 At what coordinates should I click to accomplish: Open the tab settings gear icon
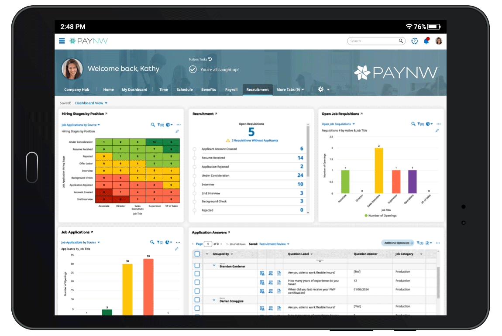click(320, 89)
